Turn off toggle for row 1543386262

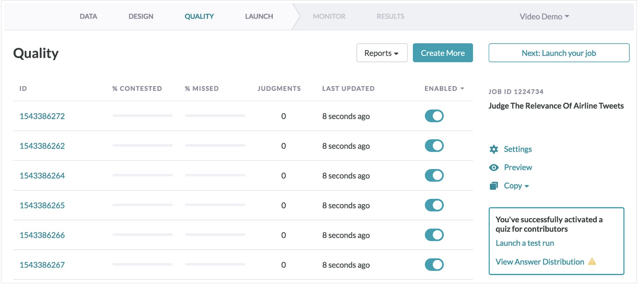434,146
